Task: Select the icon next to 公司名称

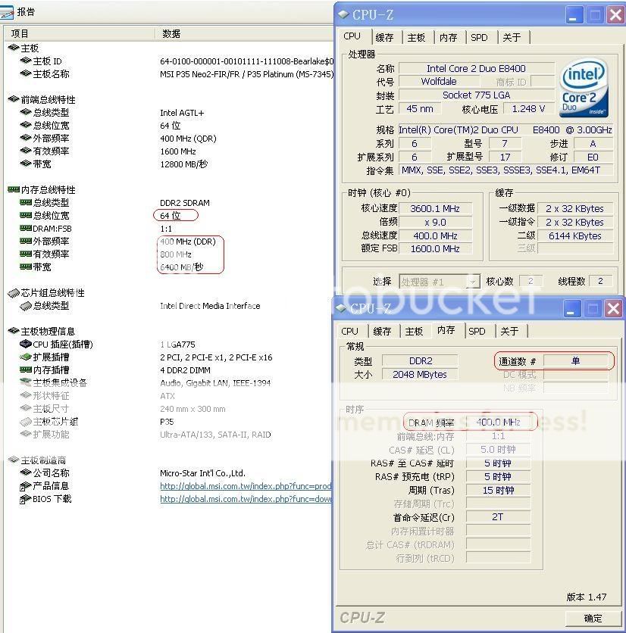Action: (26, 472)
